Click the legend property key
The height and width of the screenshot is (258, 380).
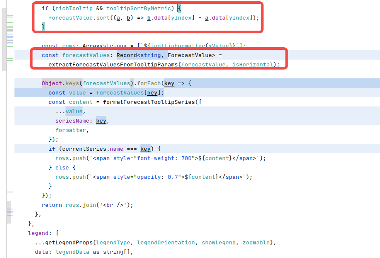(38, 233)
